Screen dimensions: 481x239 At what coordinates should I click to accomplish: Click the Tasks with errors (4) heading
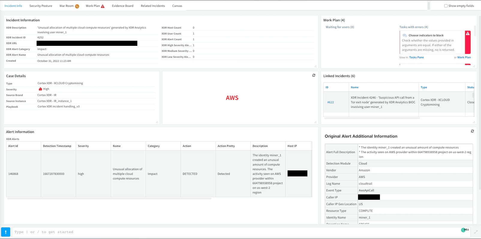pos(414,27)
